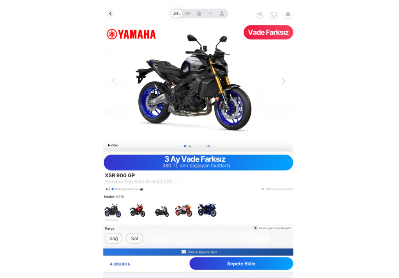Show the next product image with right arrow
The width and height of the screenshot is (399, 278).
[283, 81]
